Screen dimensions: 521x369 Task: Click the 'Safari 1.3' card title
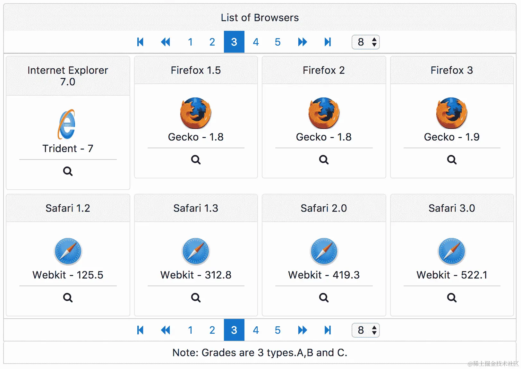pos(196,208)
